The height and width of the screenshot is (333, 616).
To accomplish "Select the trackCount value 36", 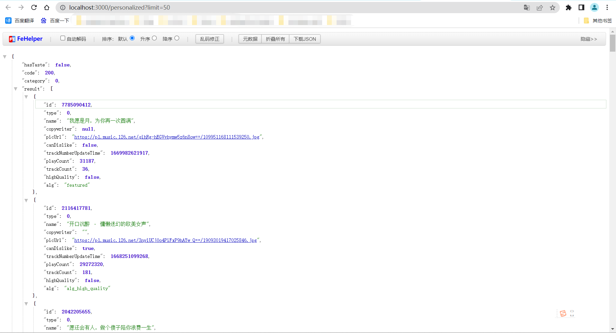I will (85, 169).
